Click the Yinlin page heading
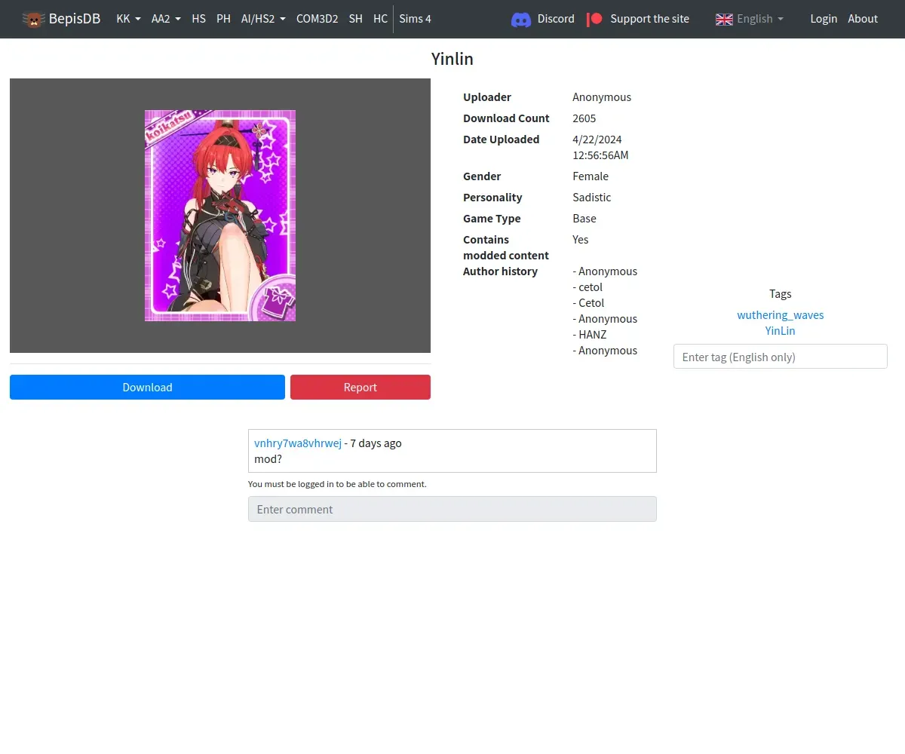This screenshot has height=754, width=905. [x=452, y=59]
